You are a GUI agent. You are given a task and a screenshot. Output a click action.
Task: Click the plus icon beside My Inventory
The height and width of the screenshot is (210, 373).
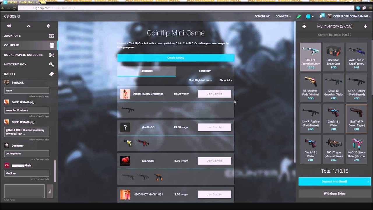tap(365, 27)
